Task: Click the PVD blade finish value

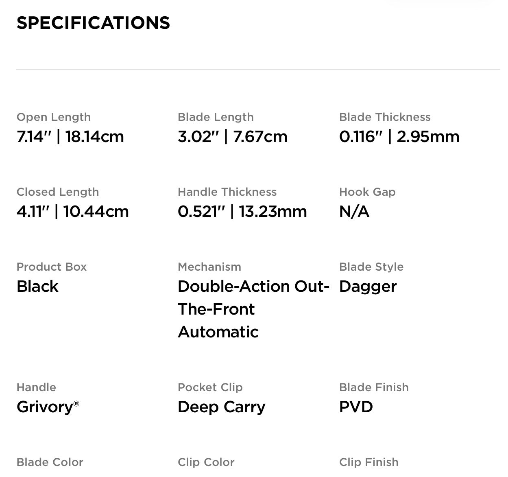Action: 356,407
